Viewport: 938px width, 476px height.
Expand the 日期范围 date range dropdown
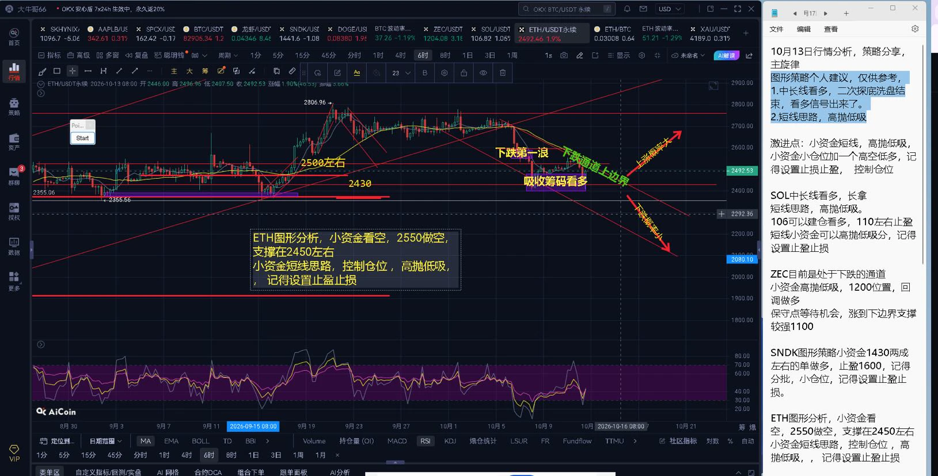[x=105, y=441]
